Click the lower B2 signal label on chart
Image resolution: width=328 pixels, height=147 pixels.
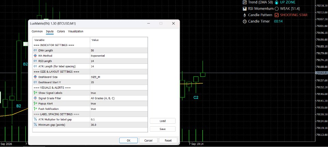pos(19,106)
